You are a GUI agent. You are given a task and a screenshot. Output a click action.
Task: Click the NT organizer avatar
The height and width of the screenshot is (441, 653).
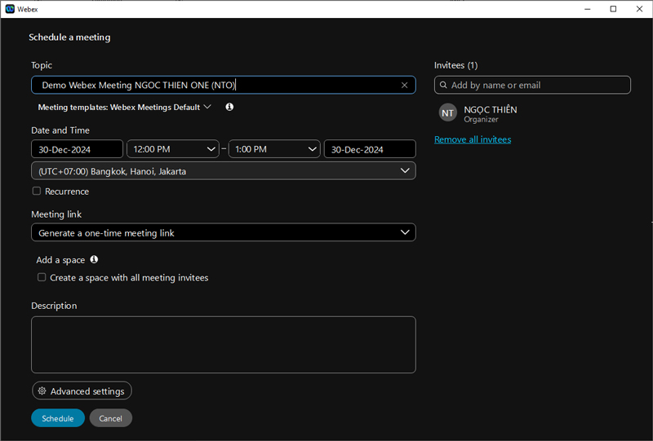[x=447, y=112]
